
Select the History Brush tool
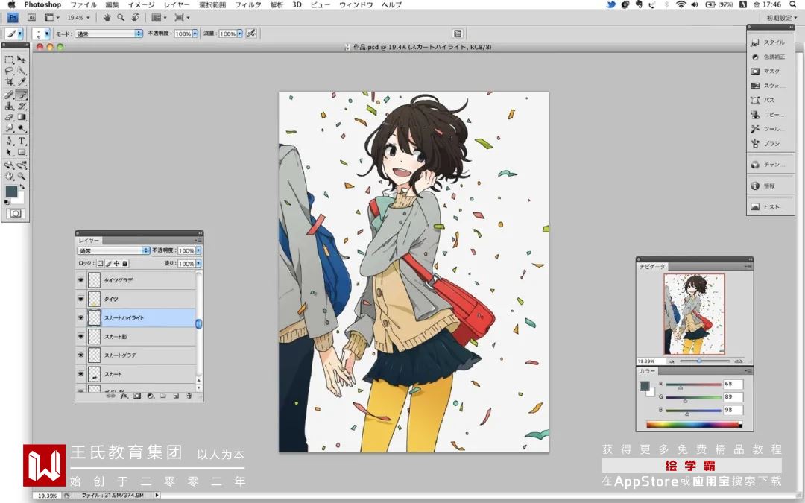click(22, 106)
